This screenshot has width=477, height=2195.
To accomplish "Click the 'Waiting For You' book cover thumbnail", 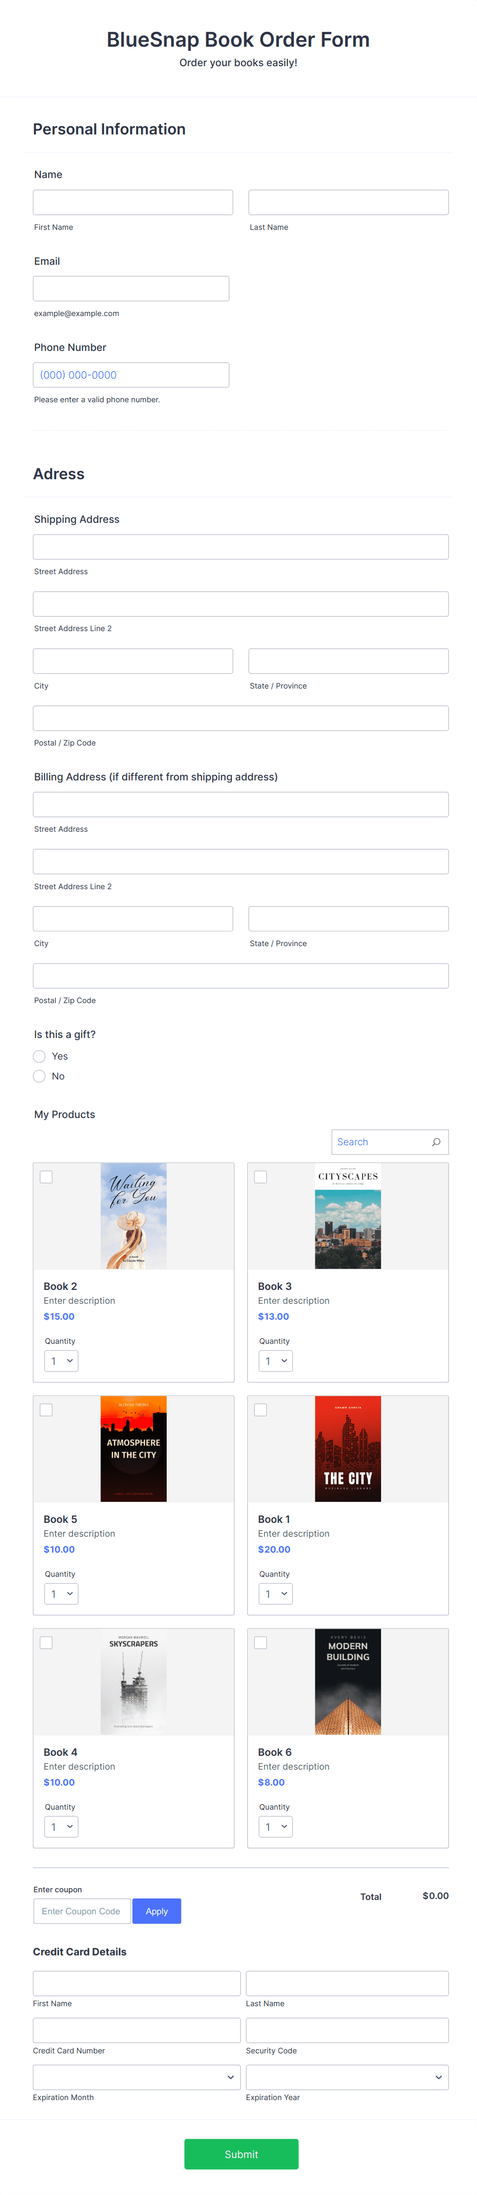I will click(x=133, y=1216).
